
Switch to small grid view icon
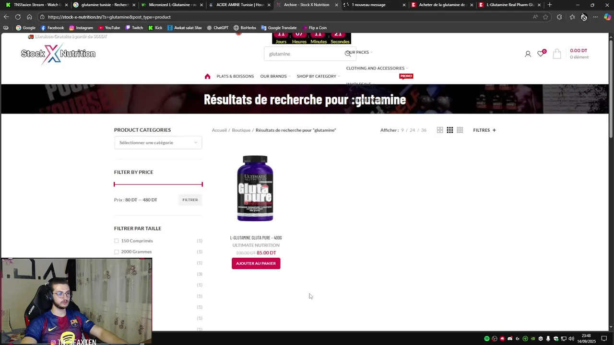click(460, 130)
